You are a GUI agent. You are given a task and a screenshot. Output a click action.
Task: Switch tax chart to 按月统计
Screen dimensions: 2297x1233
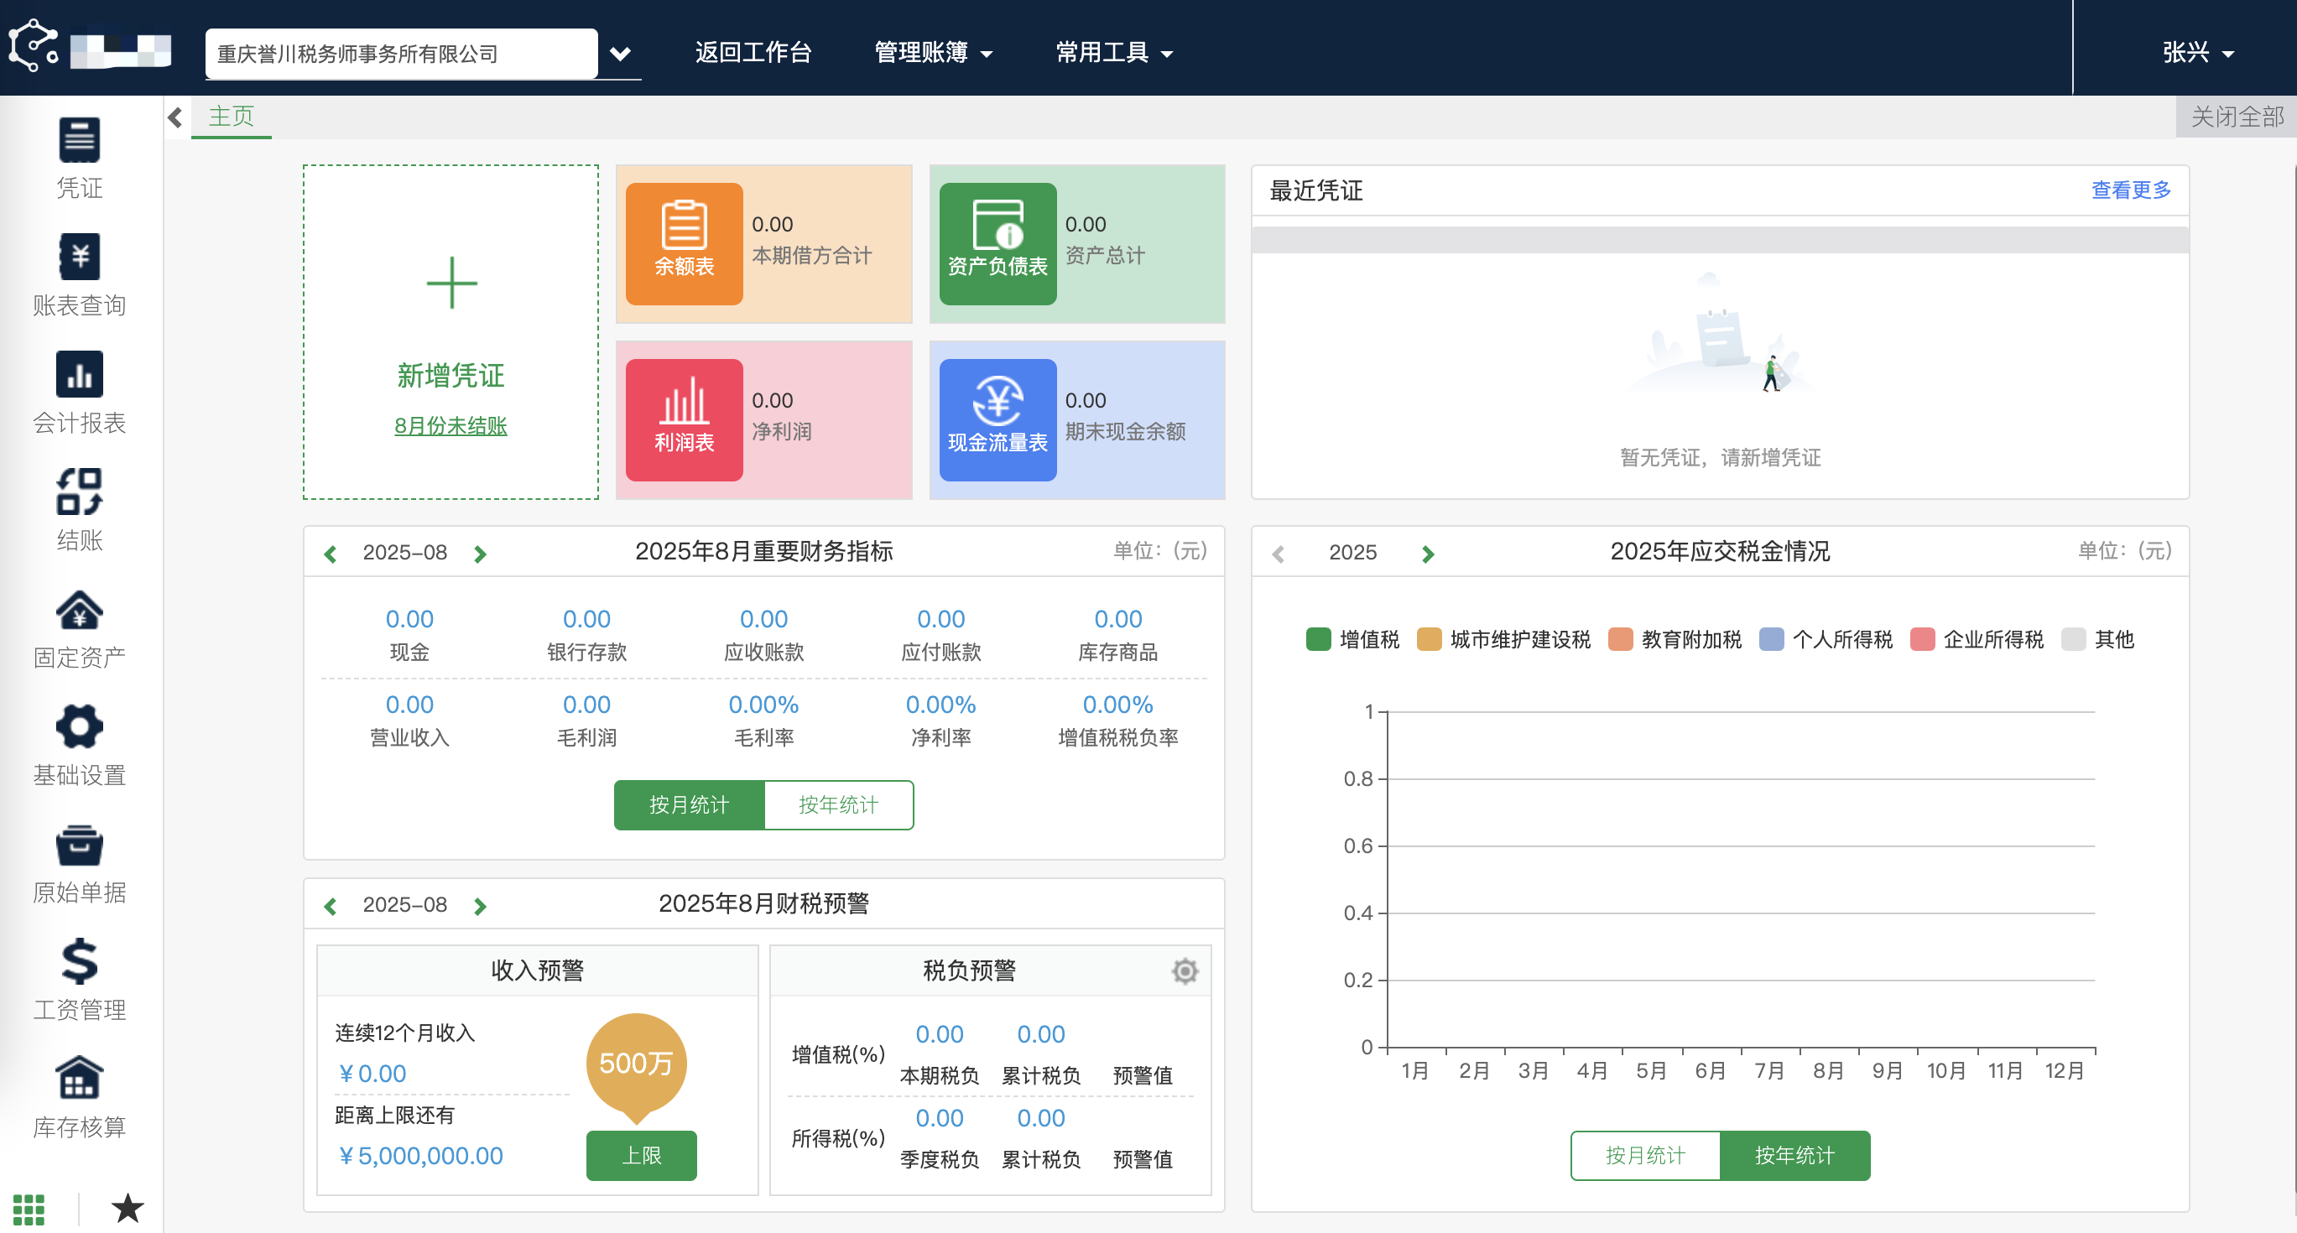(x=1644, y=1154)
